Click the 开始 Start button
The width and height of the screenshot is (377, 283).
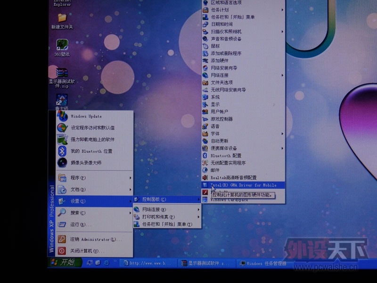(65, 263)
